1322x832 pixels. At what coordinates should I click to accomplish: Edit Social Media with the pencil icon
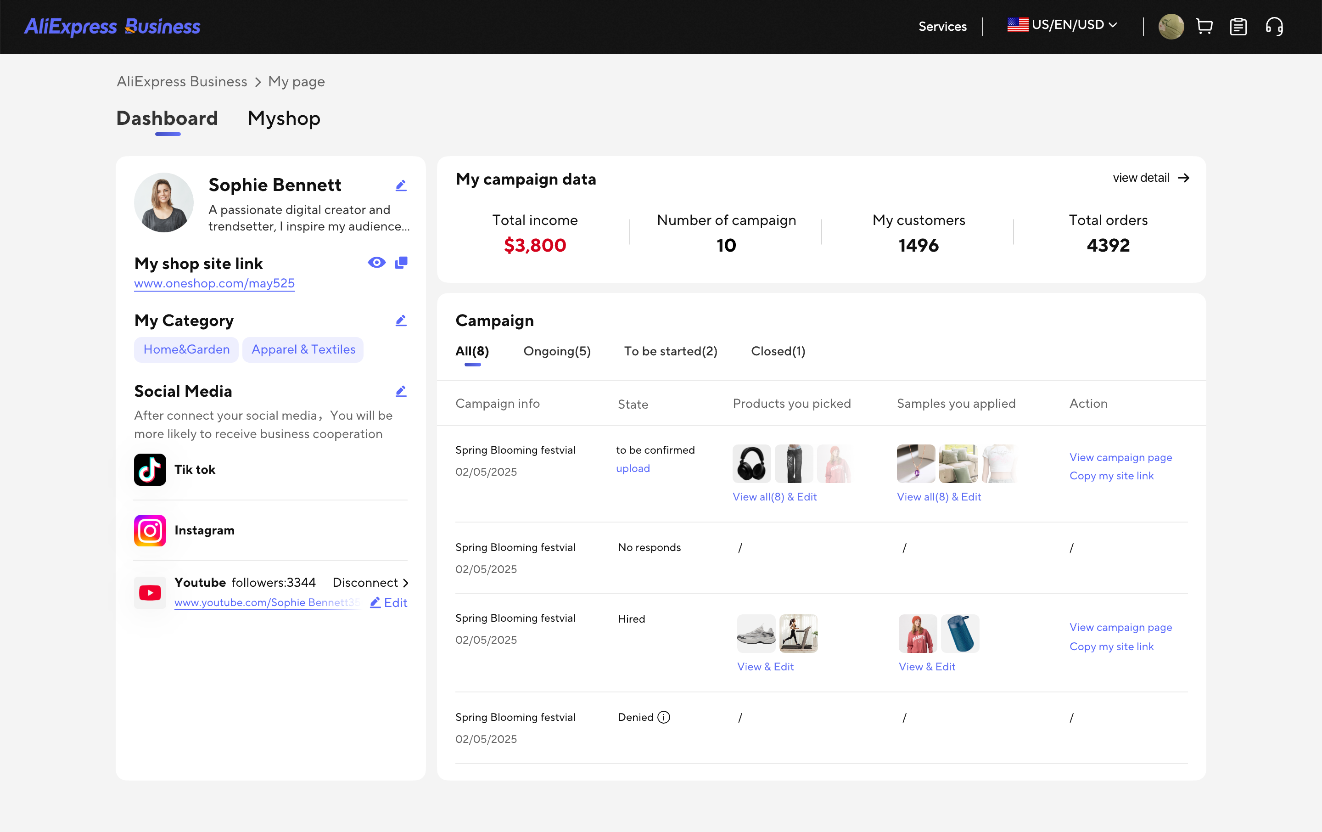coord(401,390)
